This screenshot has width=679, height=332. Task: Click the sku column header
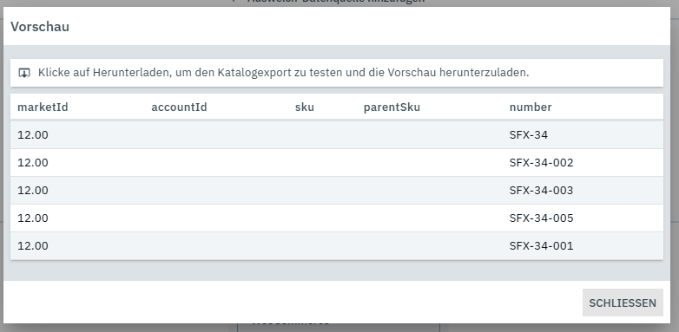coord(305,107)
